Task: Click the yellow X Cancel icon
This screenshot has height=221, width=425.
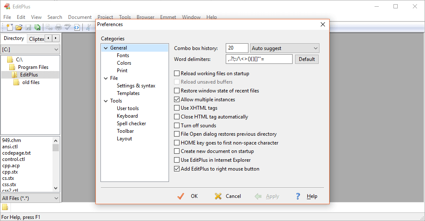Action: [218, 196]
